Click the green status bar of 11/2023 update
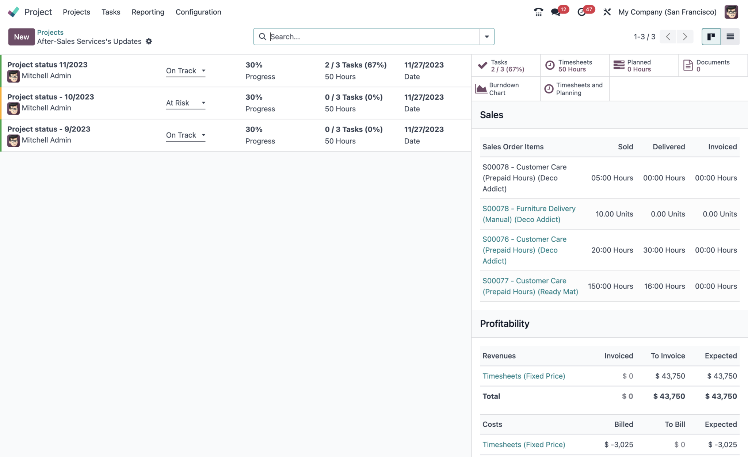Viewport: 748px width, 457px height. coord(1,71)
